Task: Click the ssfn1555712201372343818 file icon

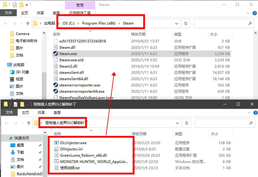Action: coord(55,41)
